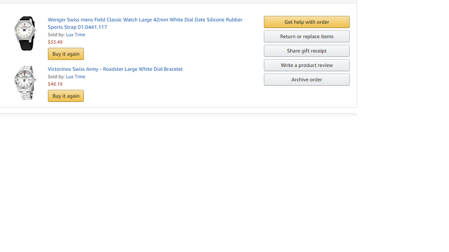Buy the Victorinox watch again
This screenshot has width=449, height=252.
click(x=66, y=96)
